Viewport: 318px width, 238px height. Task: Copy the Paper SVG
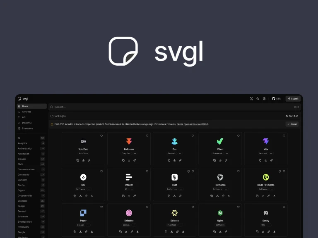(75, 231)
